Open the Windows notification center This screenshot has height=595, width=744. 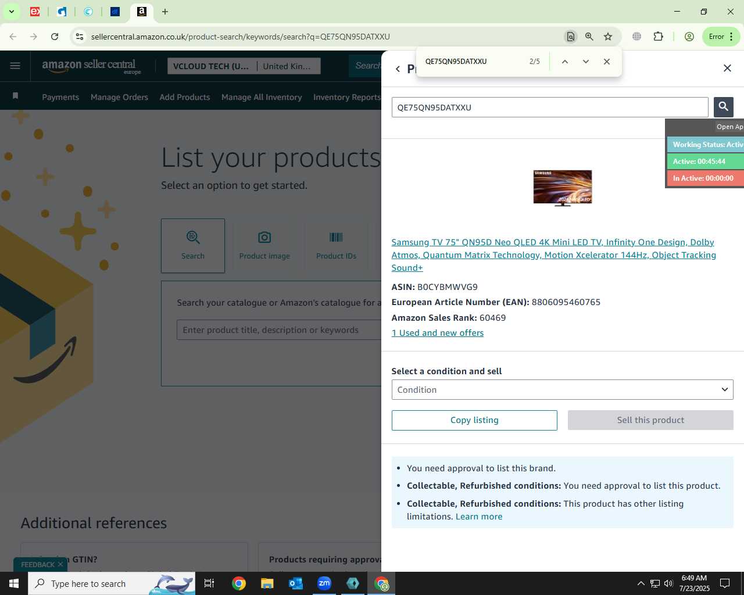coord(725,583)
